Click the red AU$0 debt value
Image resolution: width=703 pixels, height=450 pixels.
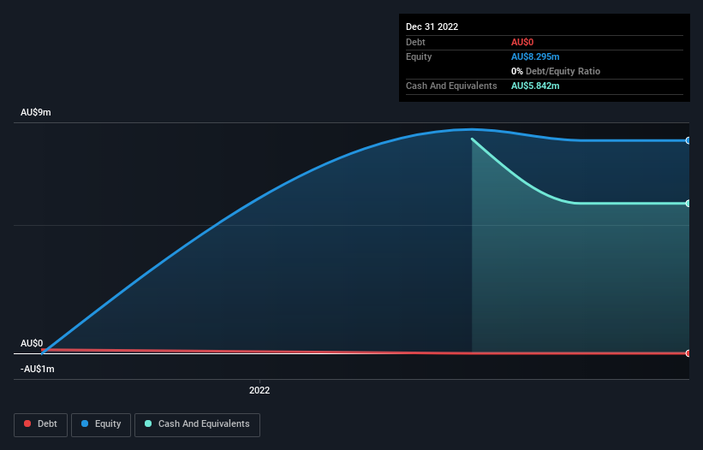click(522, 42)
